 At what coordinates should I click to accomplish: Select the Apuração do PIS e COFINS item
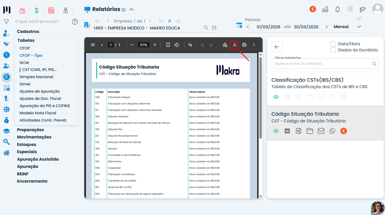tap(45, 106)
